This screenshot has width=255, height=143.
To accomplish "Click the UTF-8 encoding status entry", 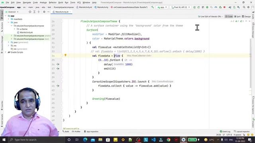I will coord(229,135).
